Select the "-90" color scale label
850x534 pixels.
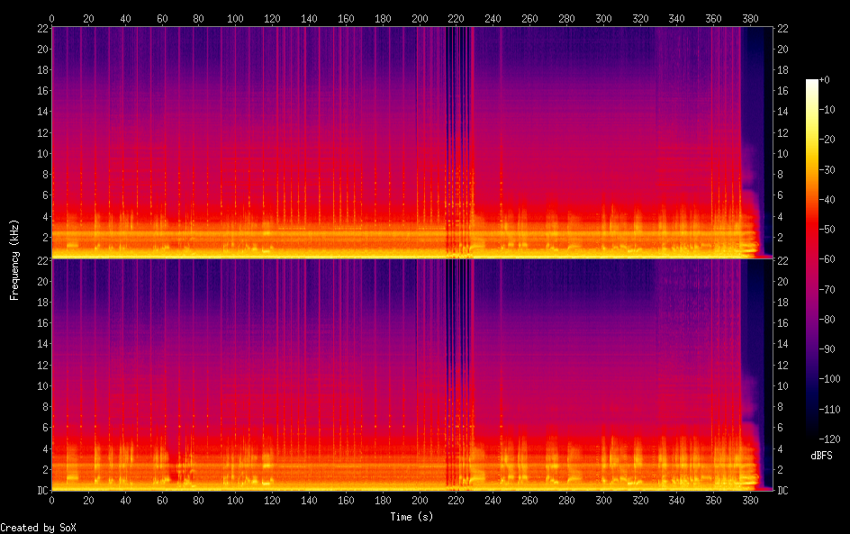click(827, 349)
